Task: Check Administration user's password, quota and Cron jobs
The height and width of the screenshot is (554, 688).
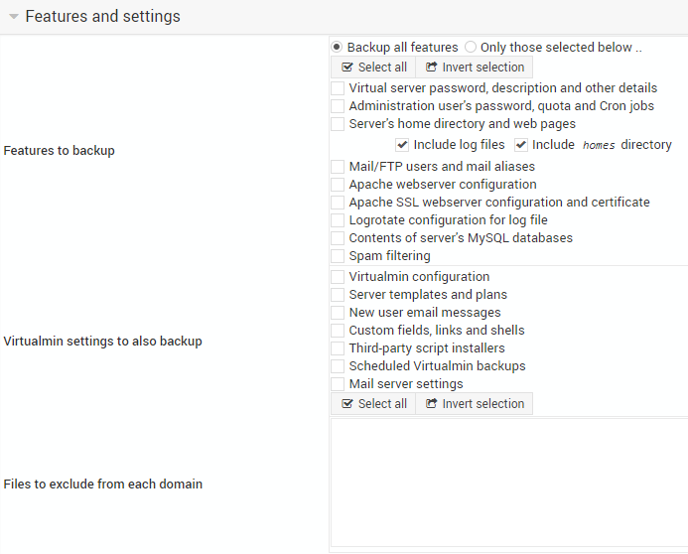Action: pyautogui.click(x=338, y=106)
